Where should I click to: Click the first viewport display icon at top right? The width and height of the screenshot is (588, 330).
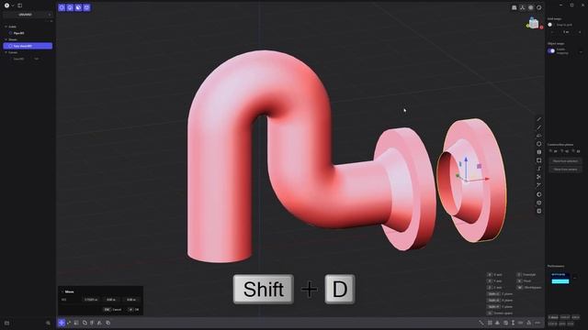tap(514, 7)
